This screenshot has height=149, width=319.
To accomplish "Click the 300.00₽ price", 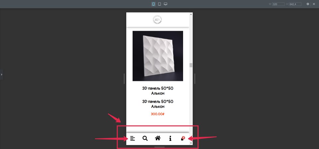I will [x=158, y=114].
